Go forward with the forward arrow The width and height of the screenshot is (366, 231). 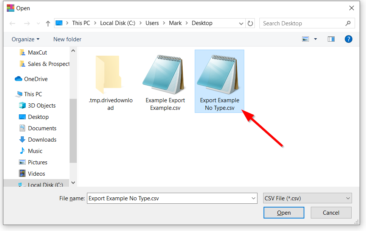coord(27,23)
